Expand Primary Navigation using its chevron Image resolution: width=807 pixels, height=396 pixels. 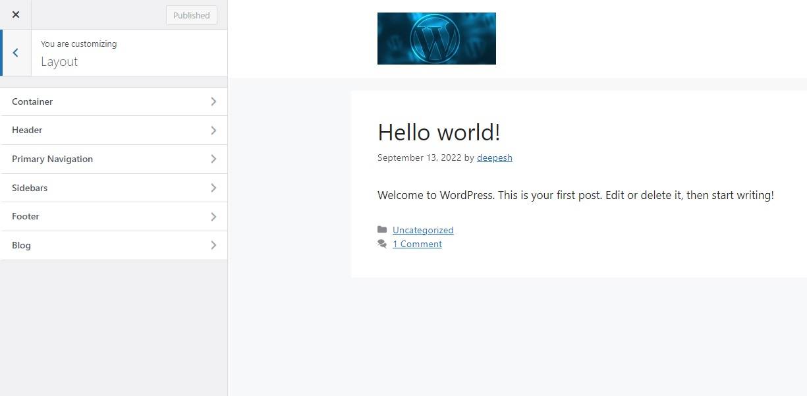(213, 159)
